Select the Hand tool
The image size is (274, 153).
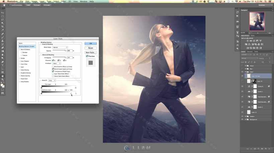pos(2,76)
